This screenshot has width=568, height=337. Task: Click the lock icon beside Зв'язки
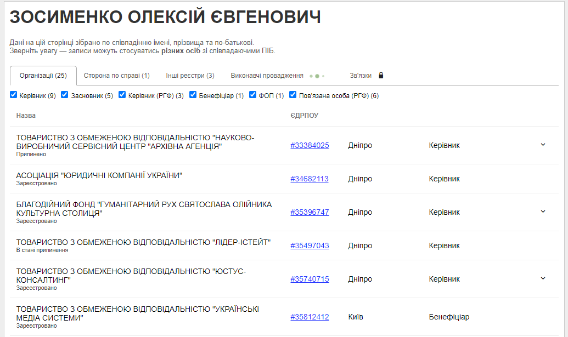pyautogui.click(x=381, y=76)
